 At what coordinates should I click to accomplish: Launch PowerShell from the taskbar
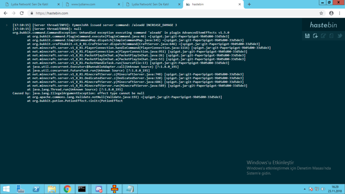tap(36, 189)
